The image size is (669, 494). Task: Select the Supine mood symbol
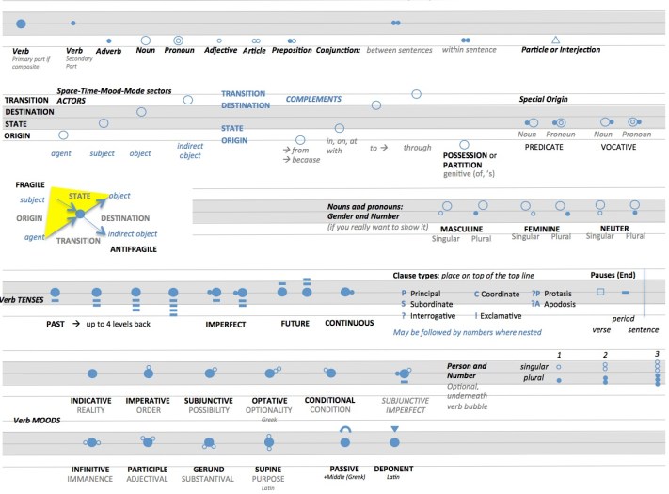(269, 440)
